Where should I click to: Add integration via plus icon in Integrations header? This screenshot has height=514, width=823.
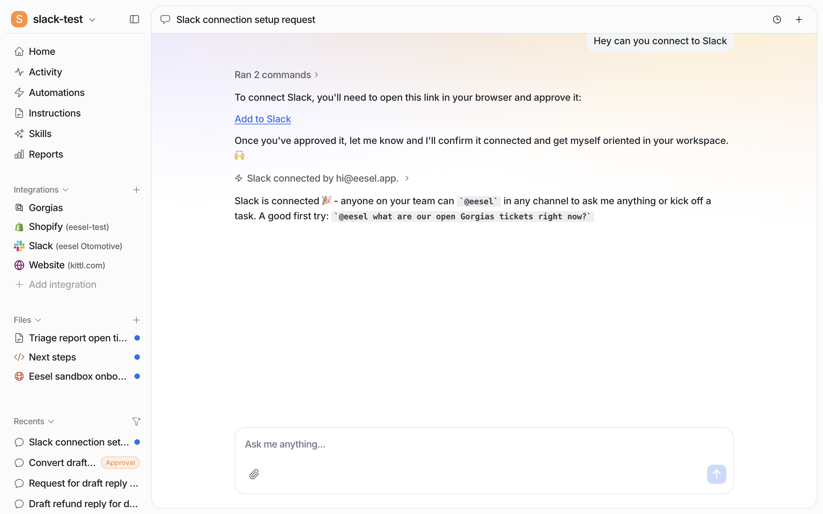pos(136,190)
